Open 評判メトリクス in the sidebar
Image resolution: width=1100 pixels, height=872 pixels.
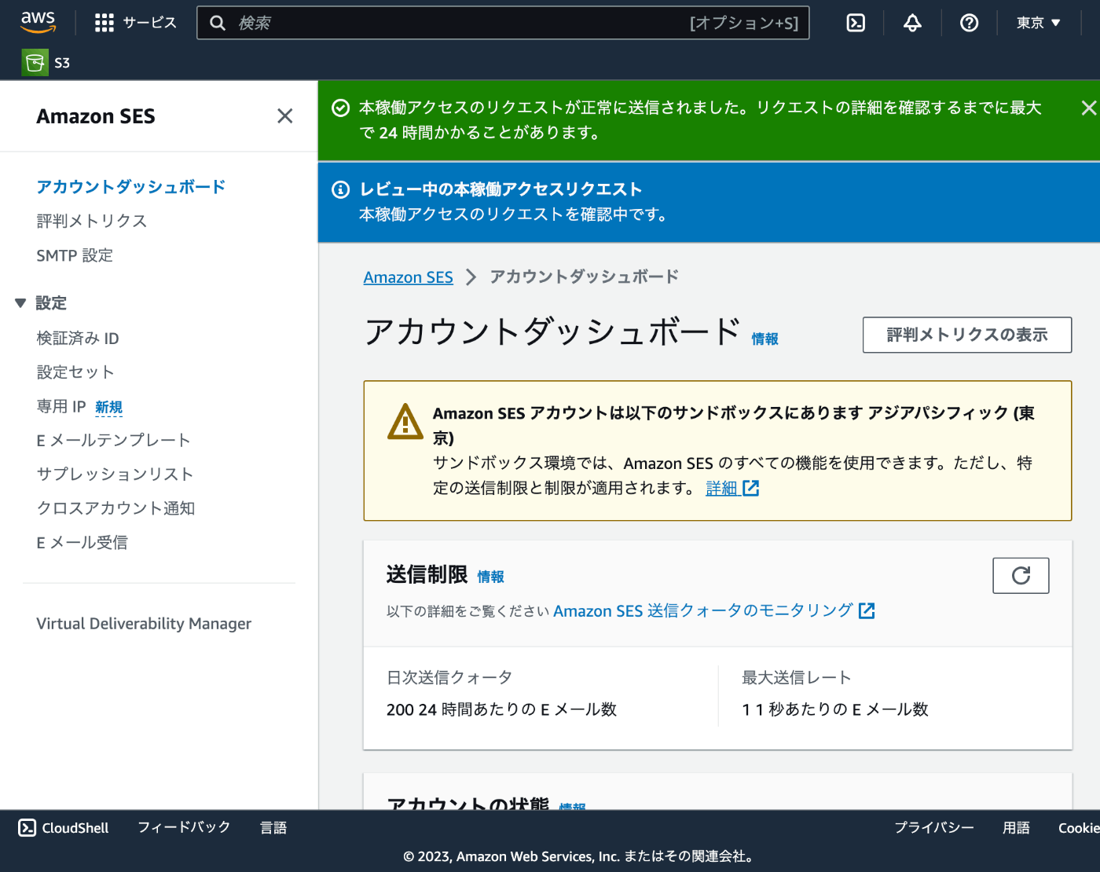pos(92,221)
